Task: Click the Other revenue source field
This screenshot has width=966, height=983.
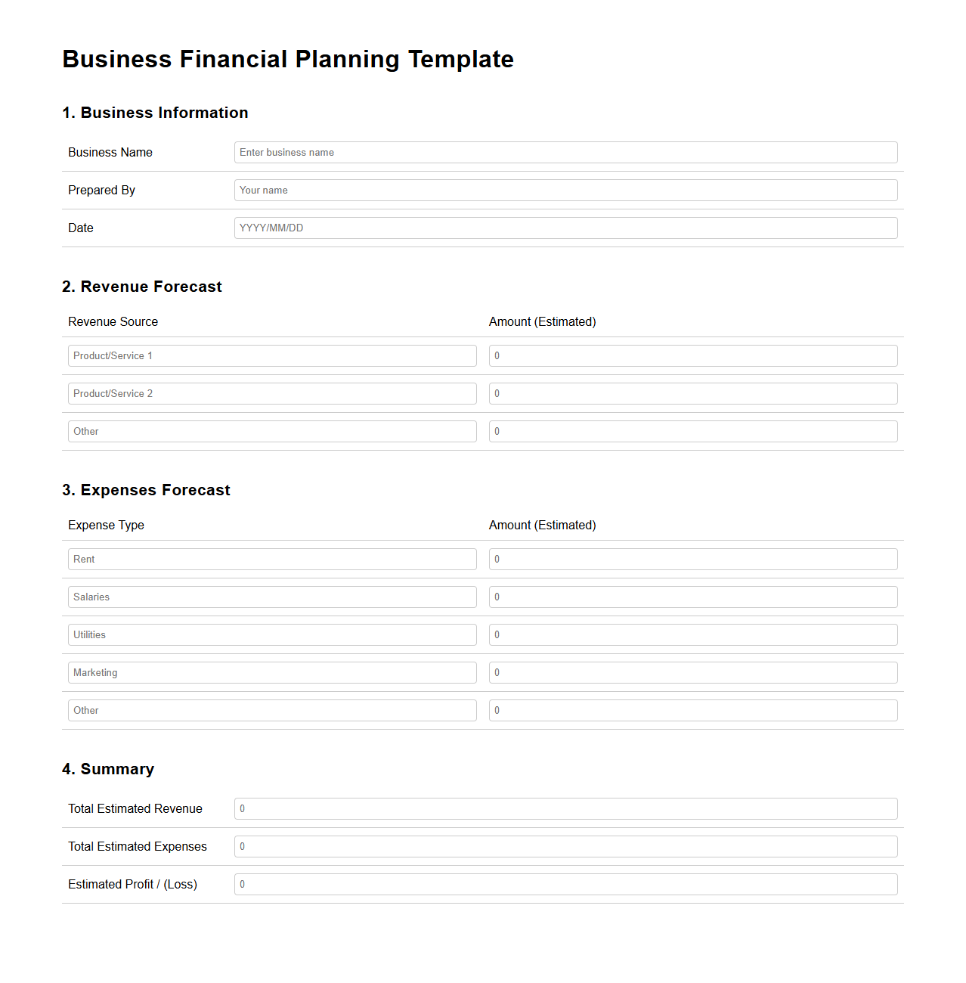Action: click(x=272, y=431)
